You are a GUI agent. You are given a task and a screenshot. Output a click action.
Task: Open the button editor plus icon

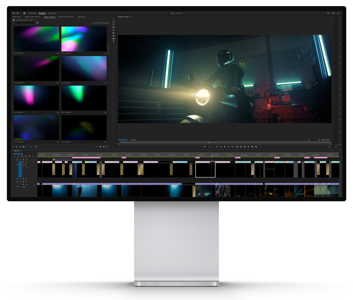click(x=329, y=147)
